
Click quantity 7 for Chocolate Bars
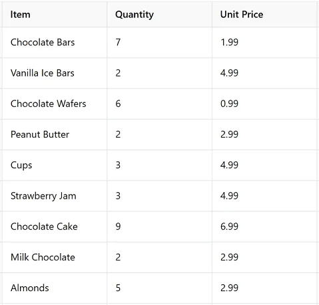point(159,43)
